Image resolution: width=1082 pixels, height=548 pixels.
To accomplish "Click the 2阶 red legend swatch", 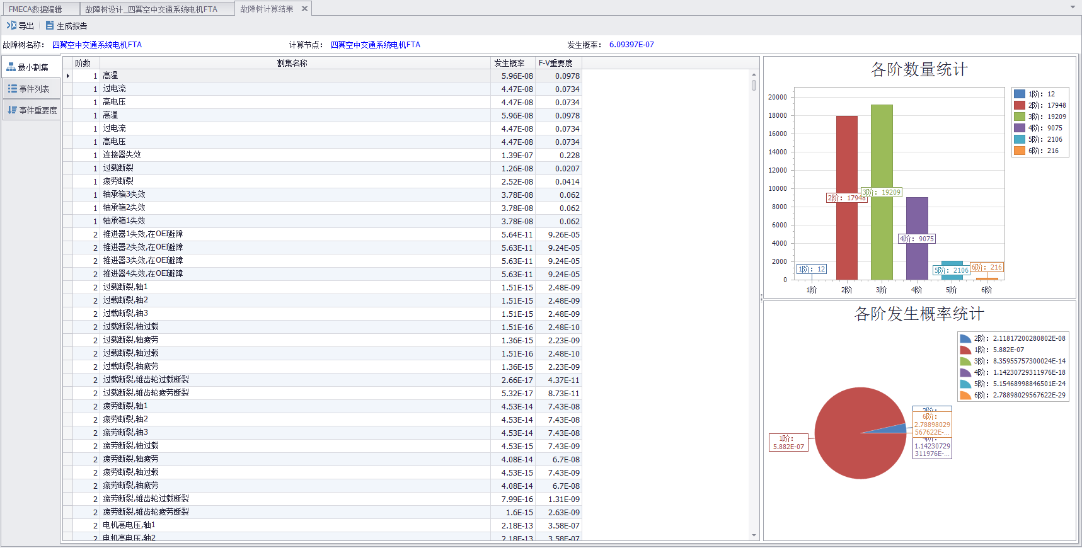I will point(1019,105).
